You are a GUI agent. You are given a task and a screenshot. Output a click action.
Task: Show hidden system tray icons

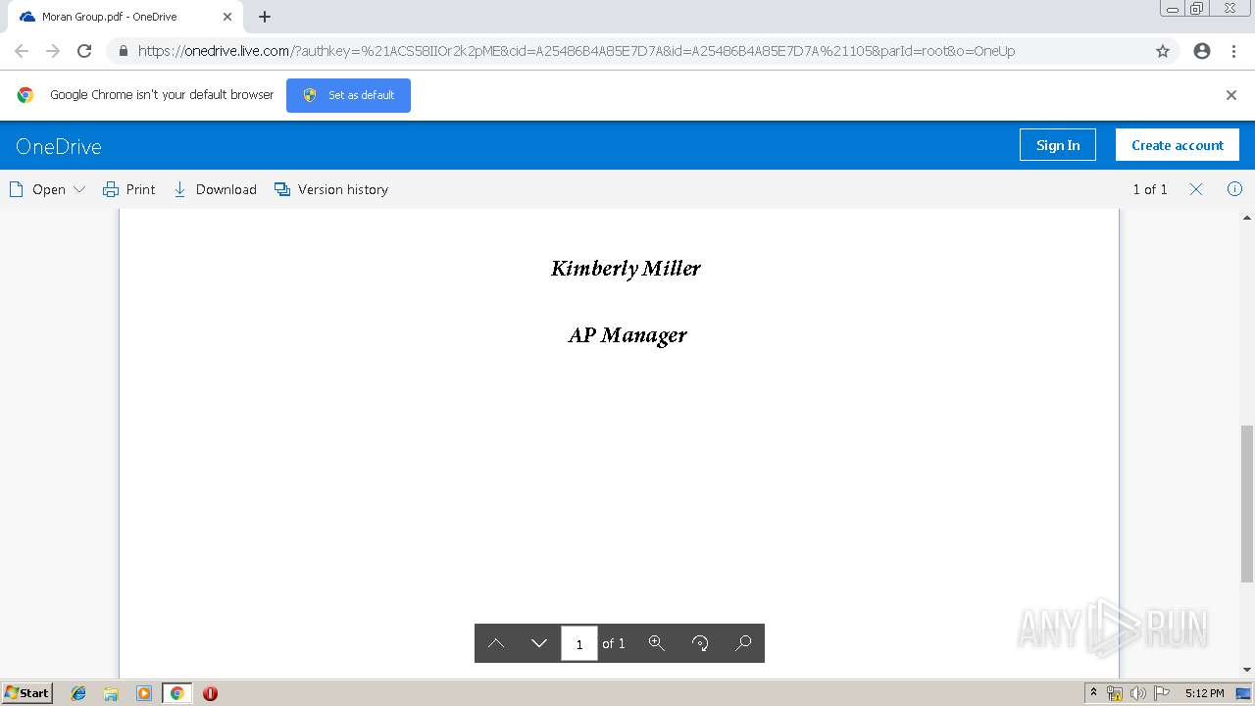pyautogui.click(x=1093, y=692)
